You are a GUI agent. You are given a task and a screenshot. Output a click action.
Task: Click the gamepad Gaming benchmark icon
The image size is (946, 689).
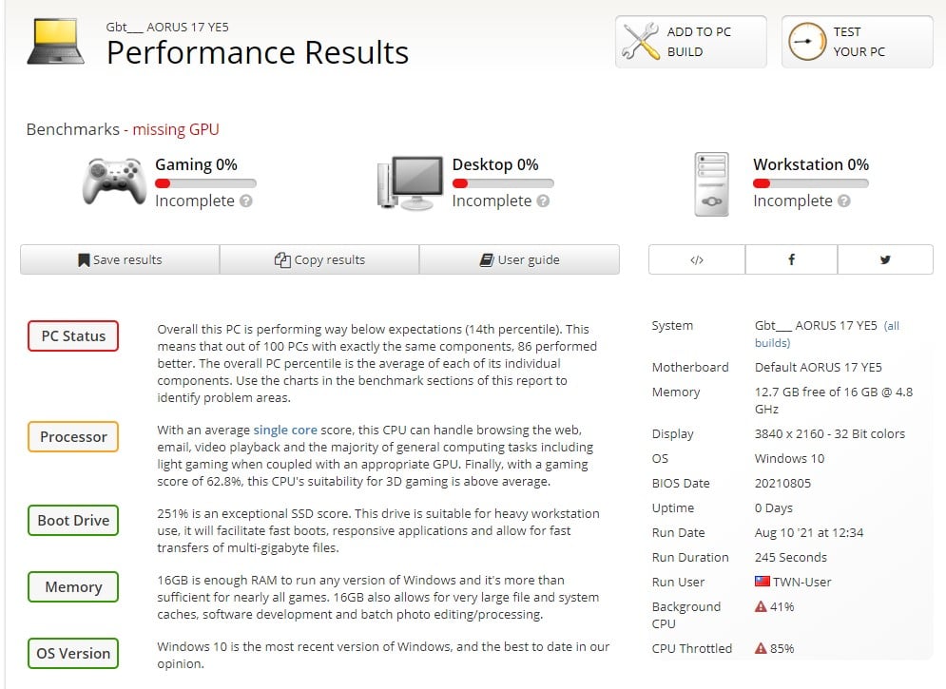(x=114, y=182)
